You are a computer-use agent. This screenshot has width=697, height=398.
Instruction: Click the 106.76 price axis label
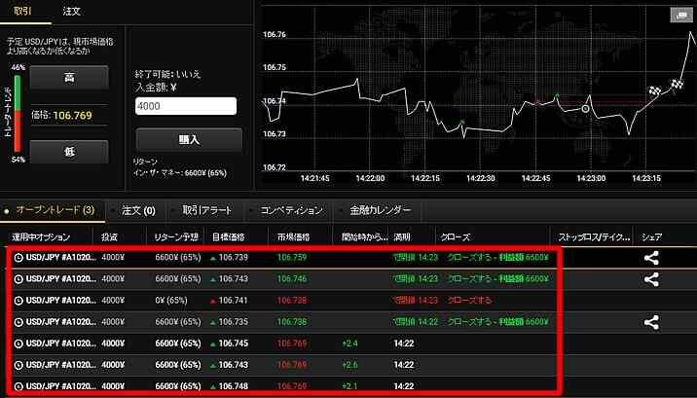(275, 34)
